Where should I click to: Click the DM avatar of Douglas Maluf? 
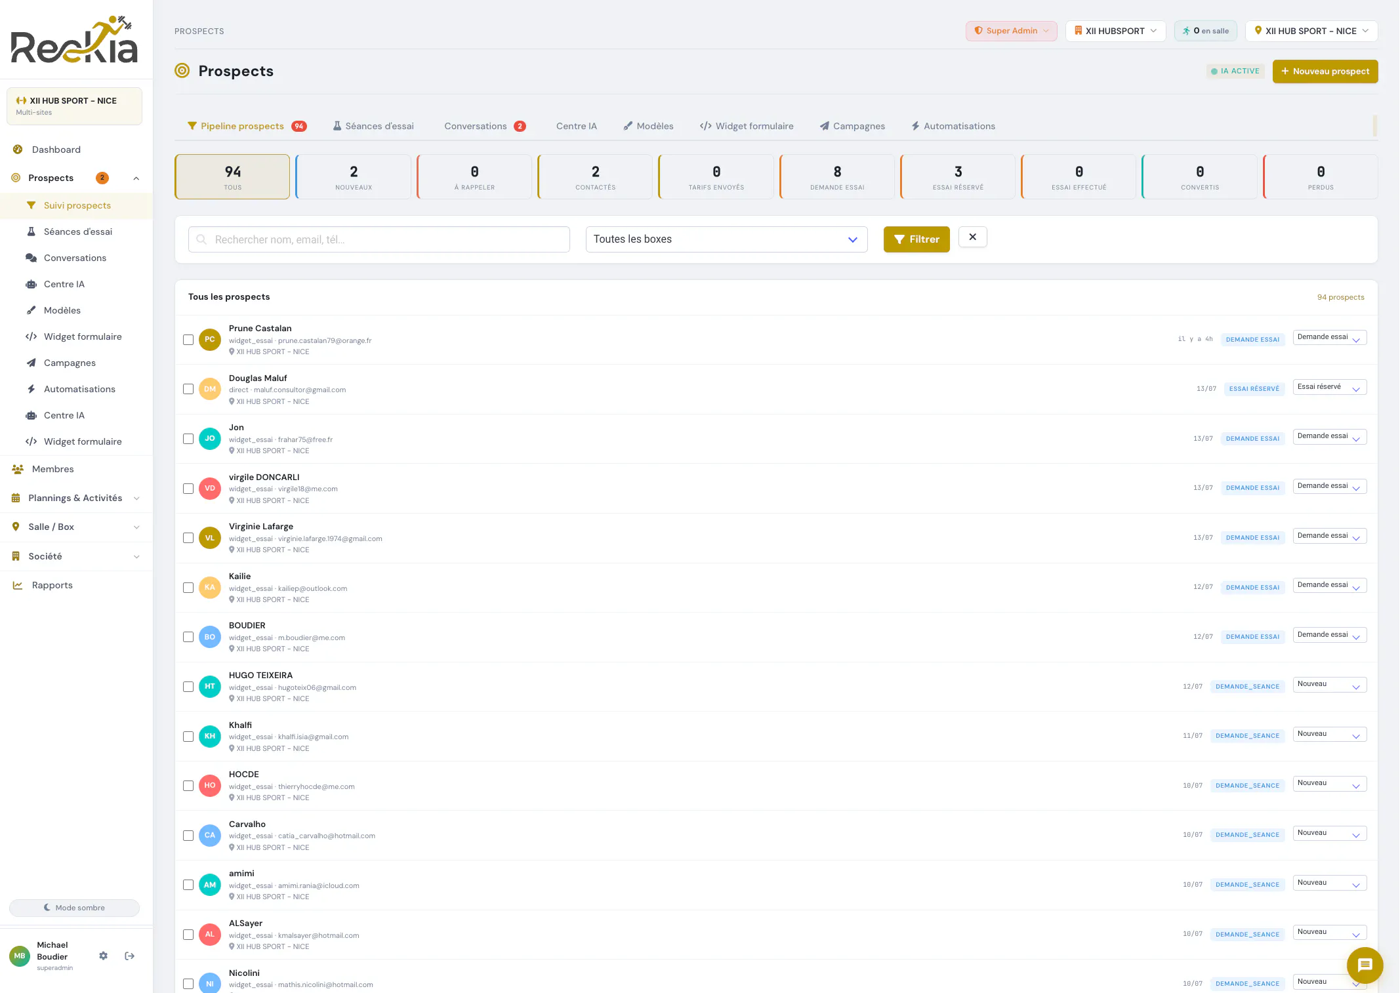click(x=210, y=389)
